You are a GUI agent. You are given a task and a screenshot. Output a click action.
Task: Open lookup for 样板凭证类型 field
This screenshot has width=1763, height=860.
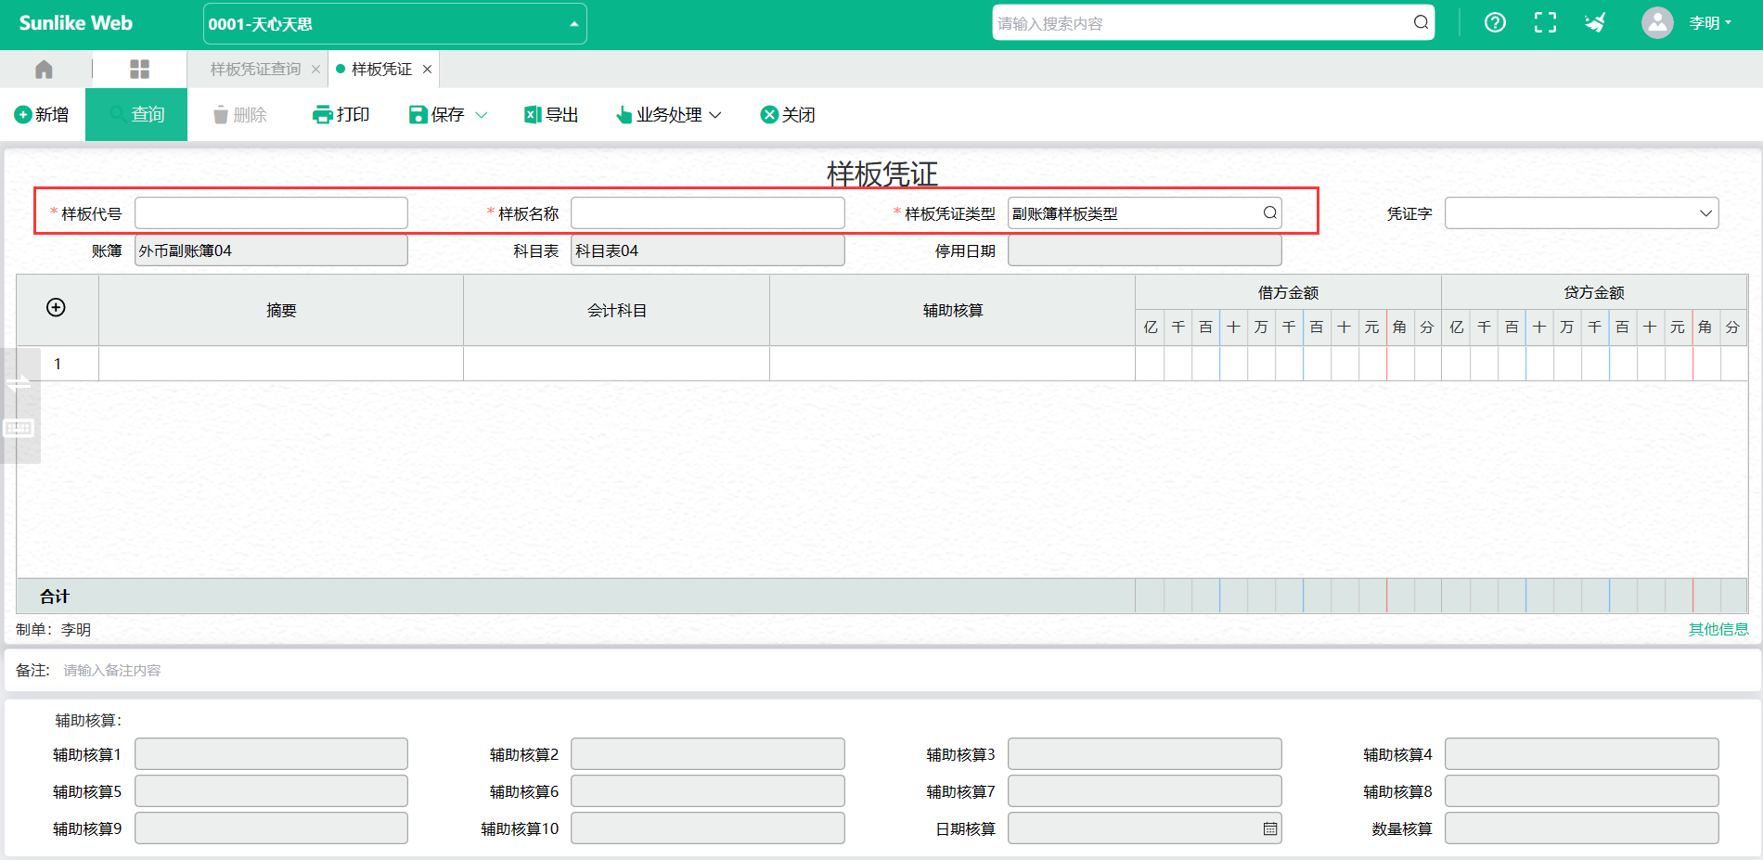pos(1269,213)
